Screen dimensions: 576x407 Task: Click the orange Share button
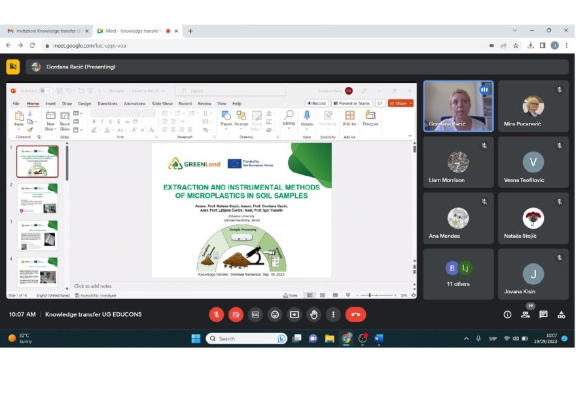[x=401, y=103]
